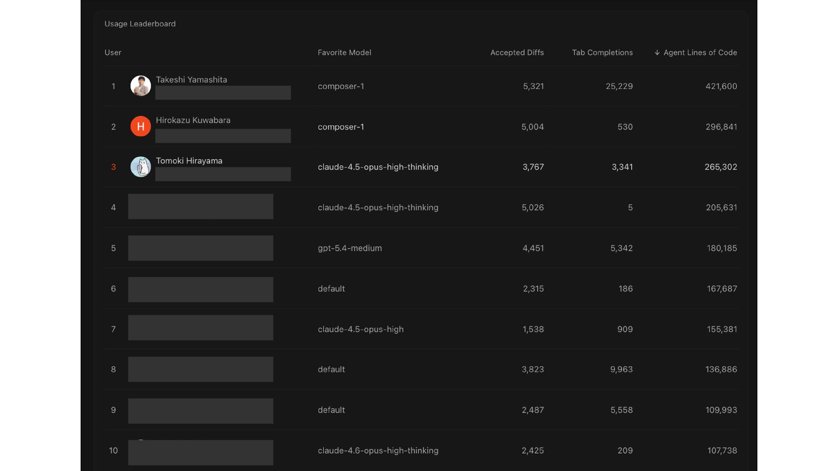Open Hirokazu Kuwabara's user name
Image resolution: width=838 pixels, height=471 pixels.
click(193, 120)
